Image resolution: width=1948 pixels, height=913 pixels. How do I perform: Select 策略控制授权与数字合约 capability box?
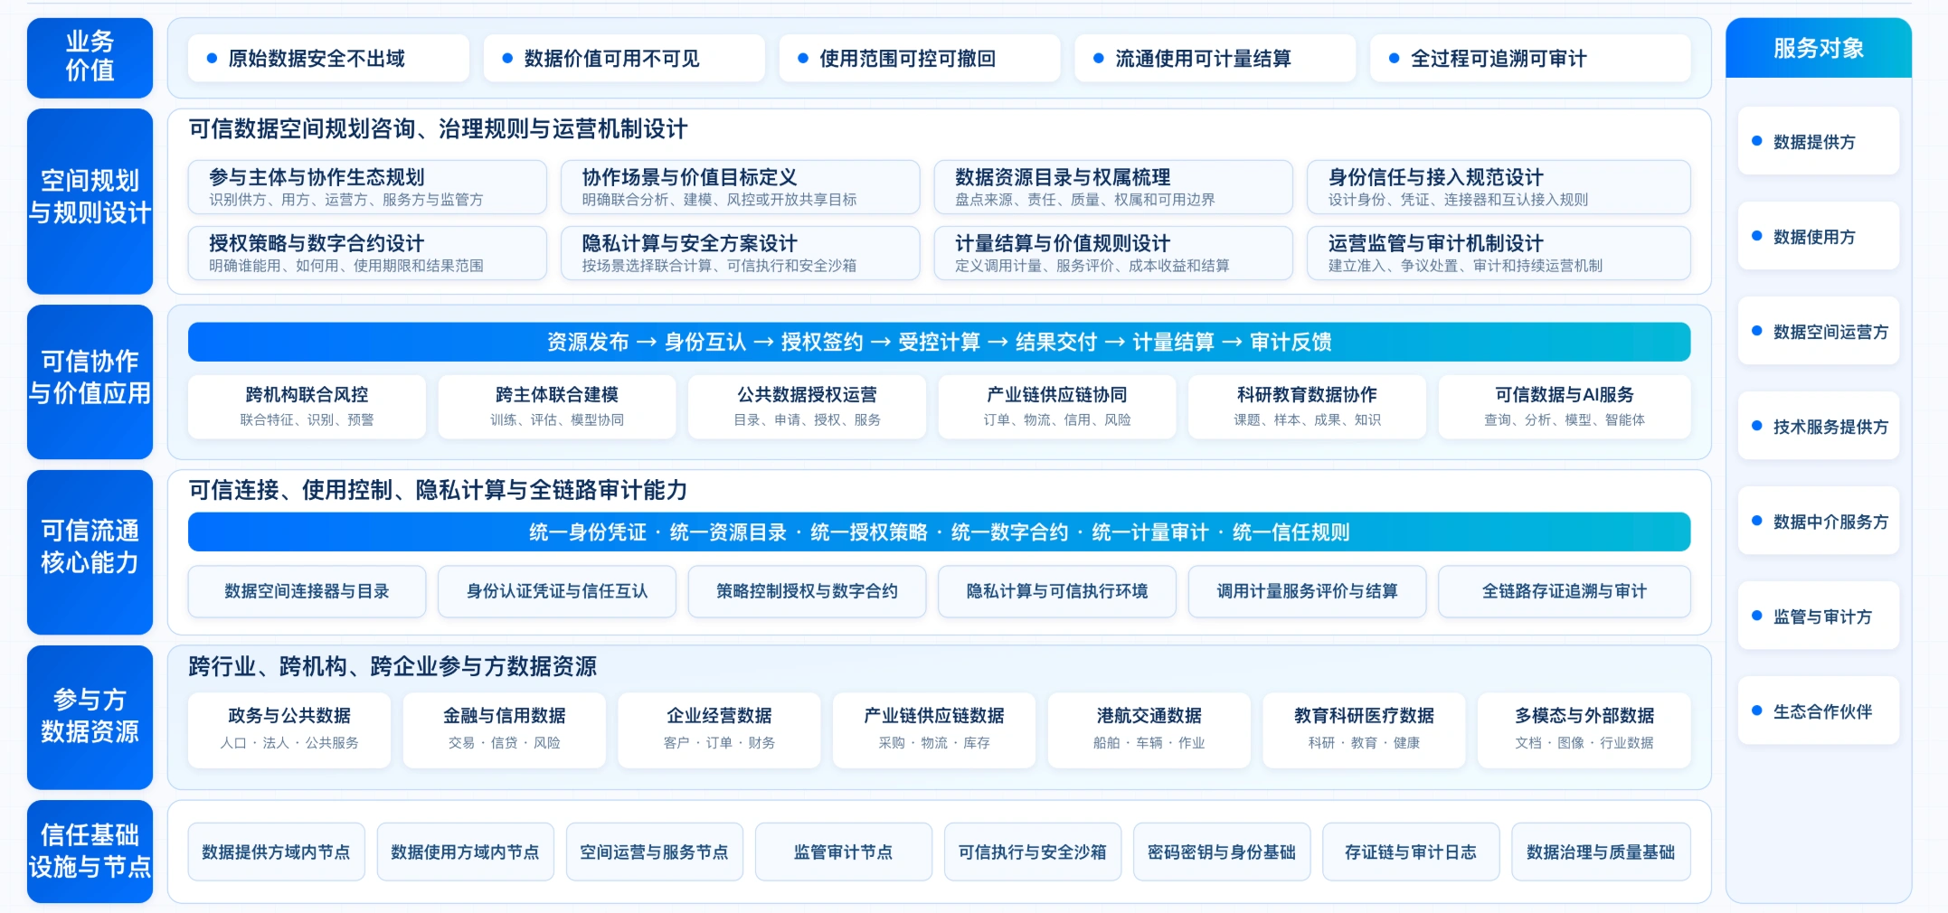tap(807, 591)
